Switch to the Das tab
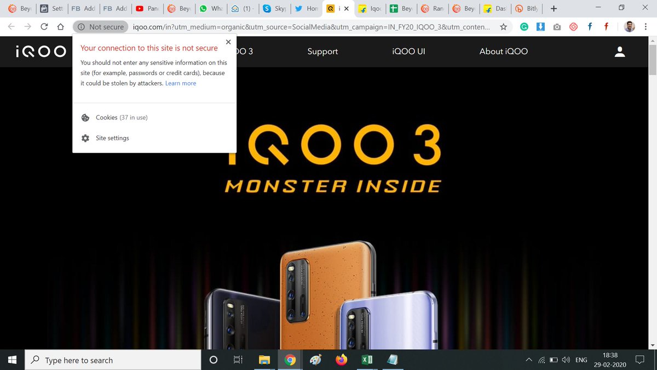 [494, 9]
